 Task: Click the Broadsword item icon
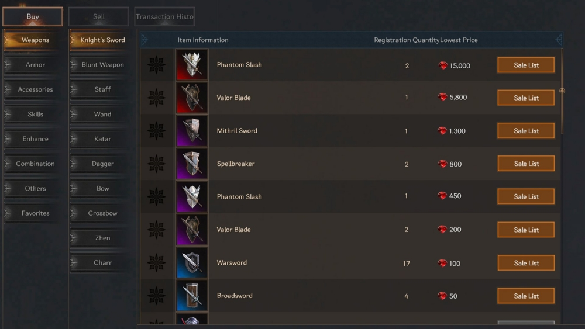click(192, 296)
